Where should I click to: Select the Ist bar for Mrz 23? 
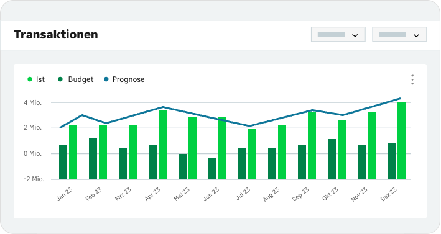[132, 152]
